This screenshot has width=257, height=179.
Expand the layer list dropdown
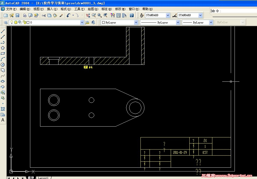click(82, 22)
